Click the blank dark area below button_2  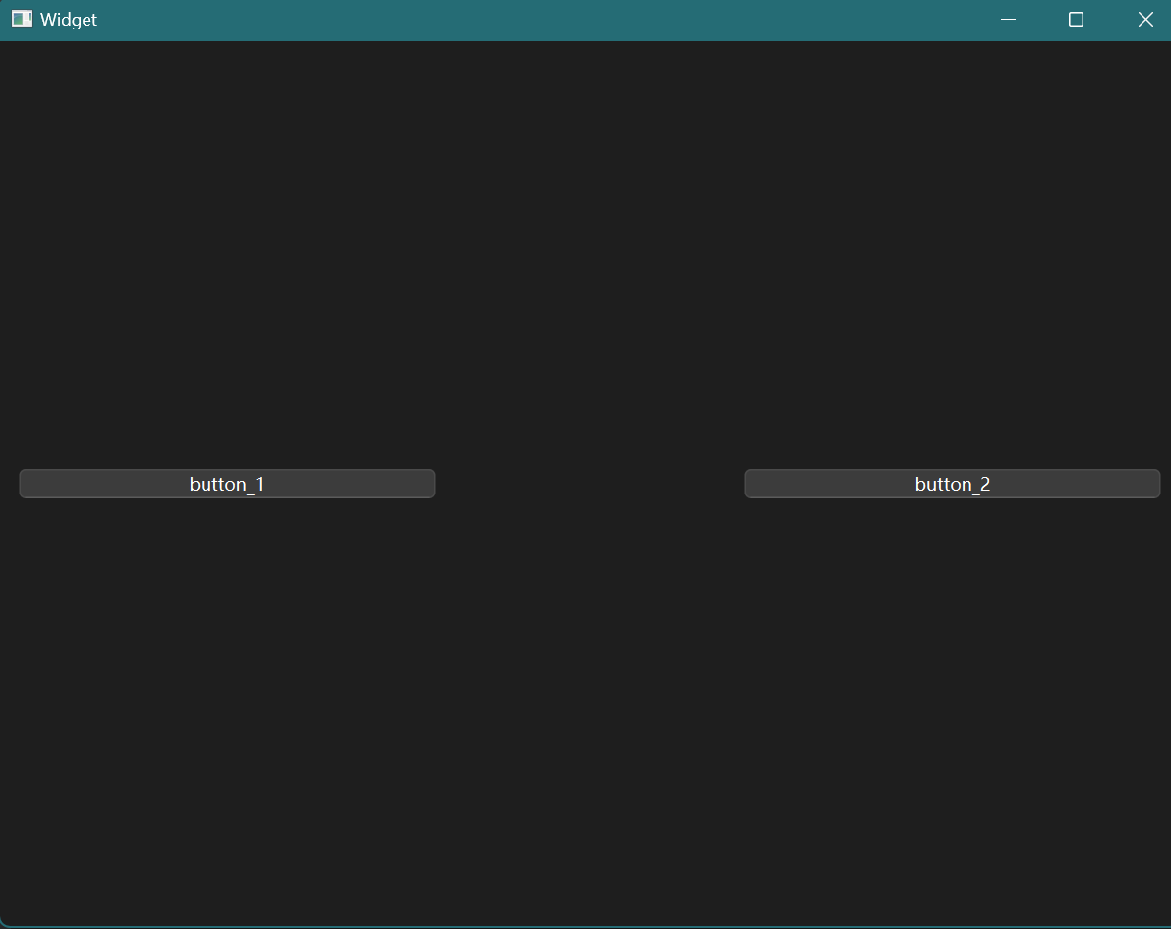pyautogui.click(x=953, y=708)
